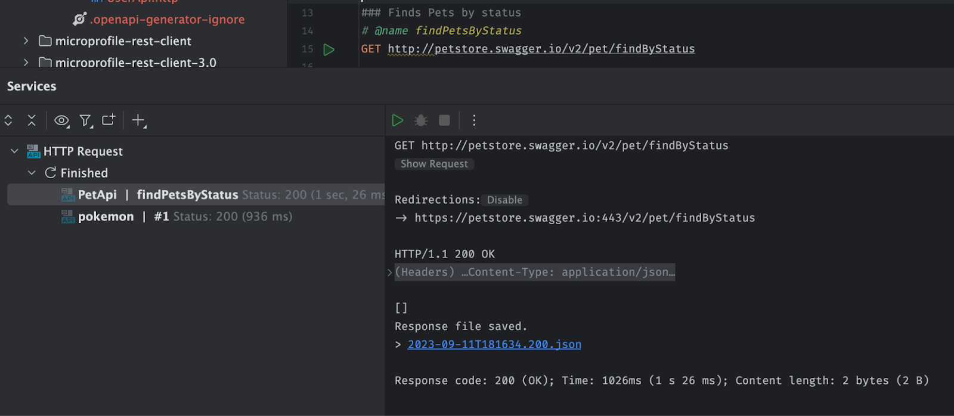Expand the collapsed Headers section
Image resolution: width=954 pixels, height=416 pixels.
point(390,272)
